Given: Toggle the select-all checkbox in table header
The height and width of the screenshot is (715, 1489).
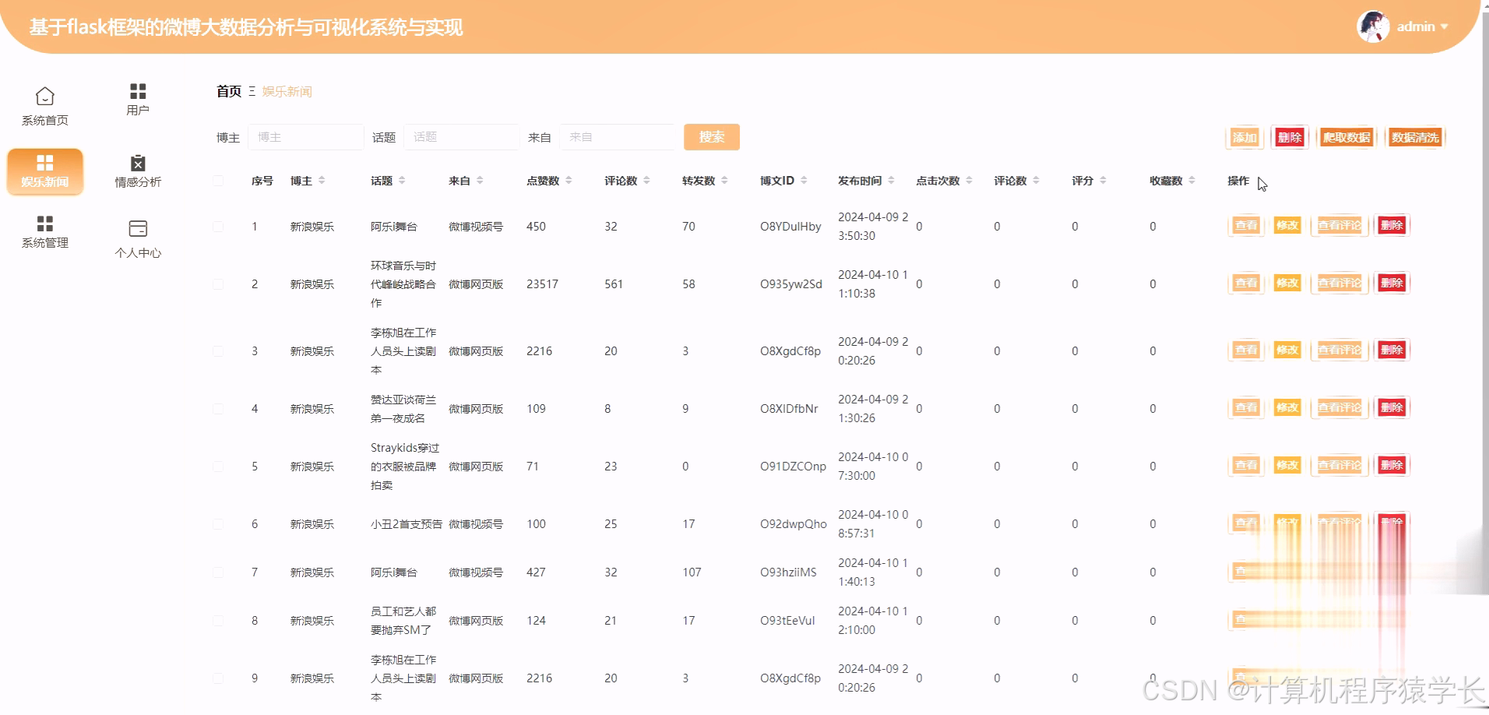Looking at the screenshot, I should click(x=218, y=179).
